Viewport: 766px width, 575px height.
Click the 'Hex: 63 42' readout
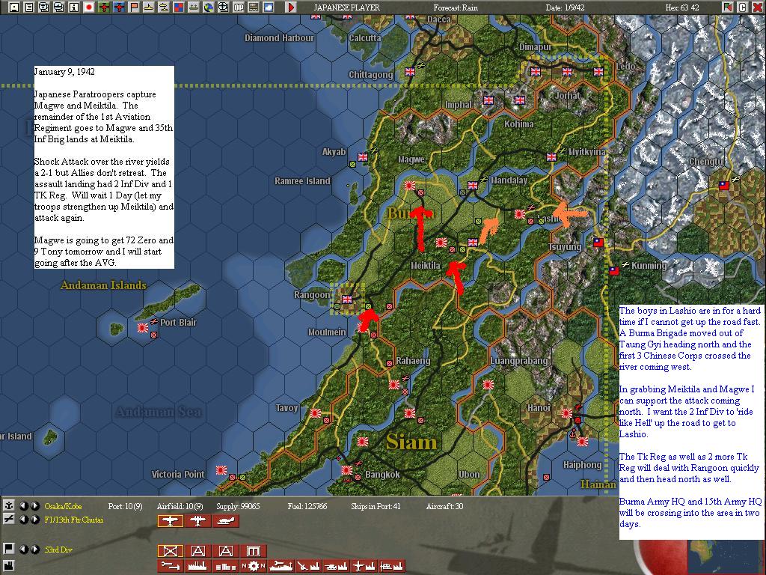(682, 7)
